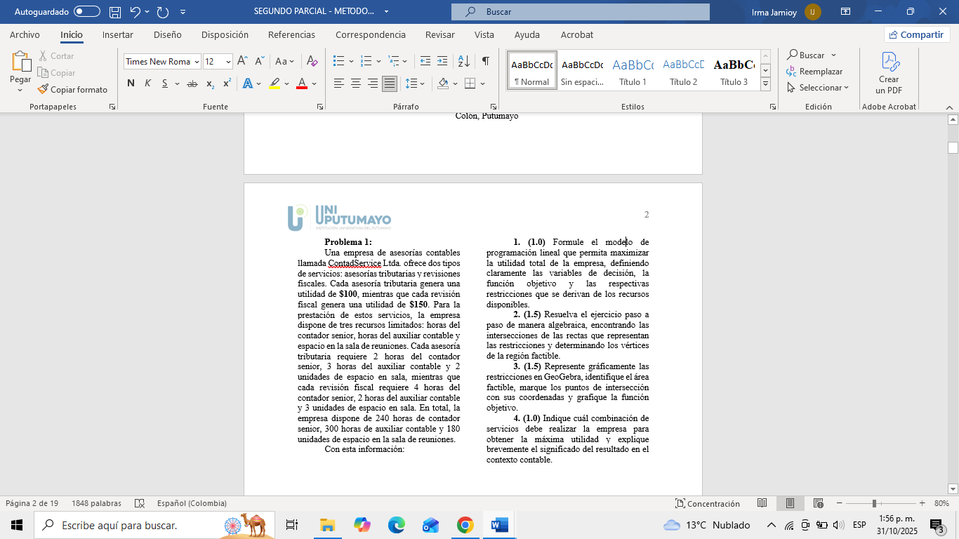
Task: Toggle bold formatting with the N icon
Action: tap(130, 82)
